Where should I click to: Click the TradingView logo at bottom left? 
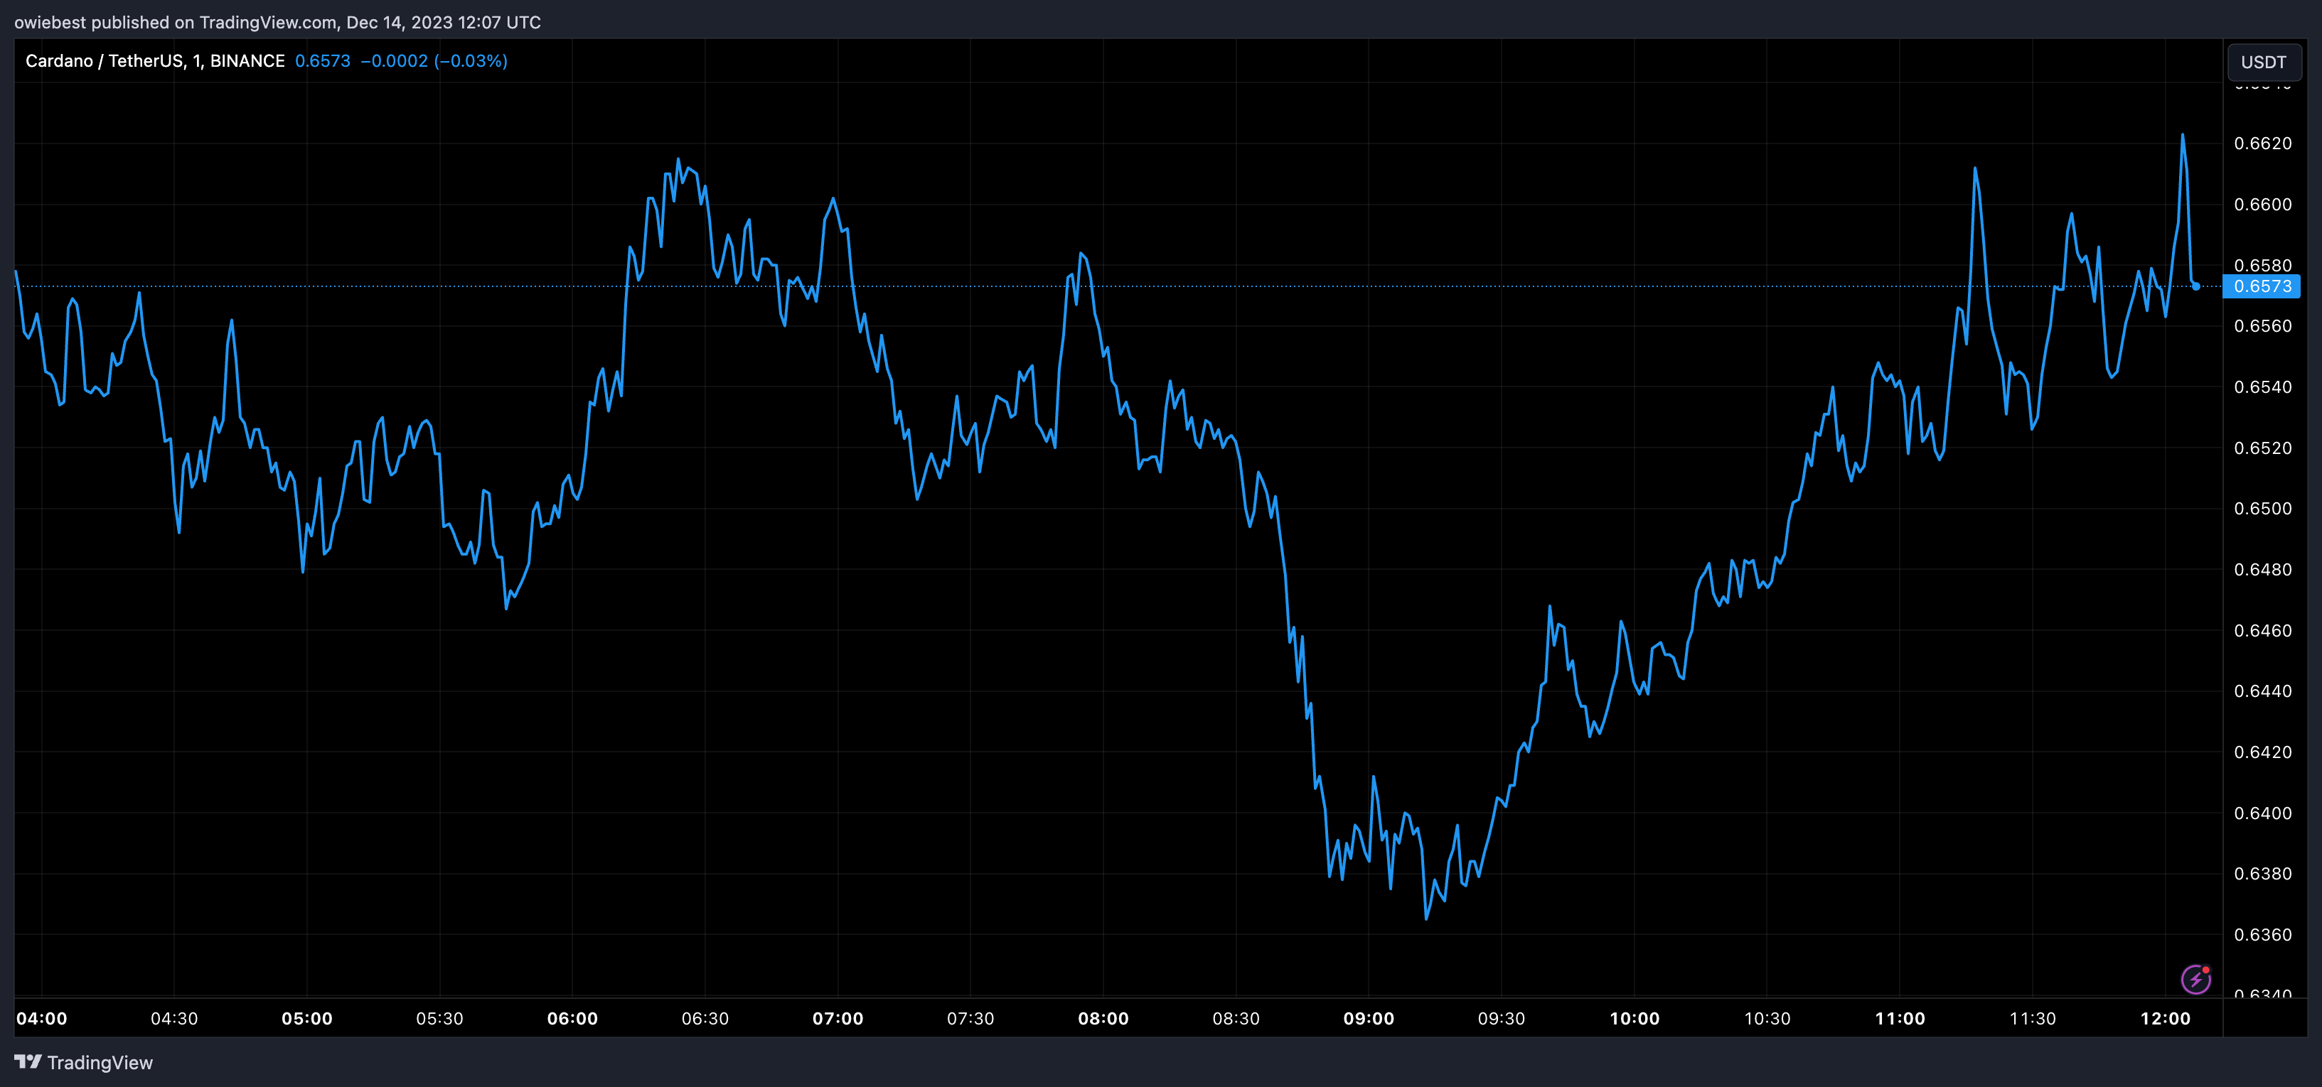tap(84, 1063)
